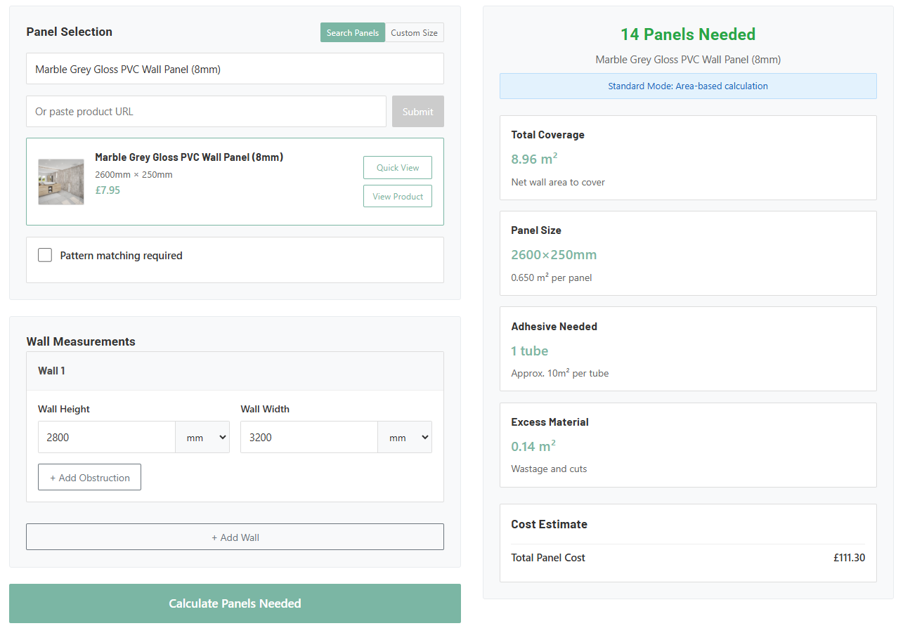Click the Marble Grey panel thumbnail image
Image resolution: width=903 pixels, height=640 pixels.
pyautogui.click(x=61, y=182)
